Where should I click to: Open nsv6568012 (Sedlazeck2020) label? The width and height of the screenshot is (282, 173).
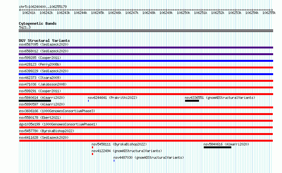point(44,51)
